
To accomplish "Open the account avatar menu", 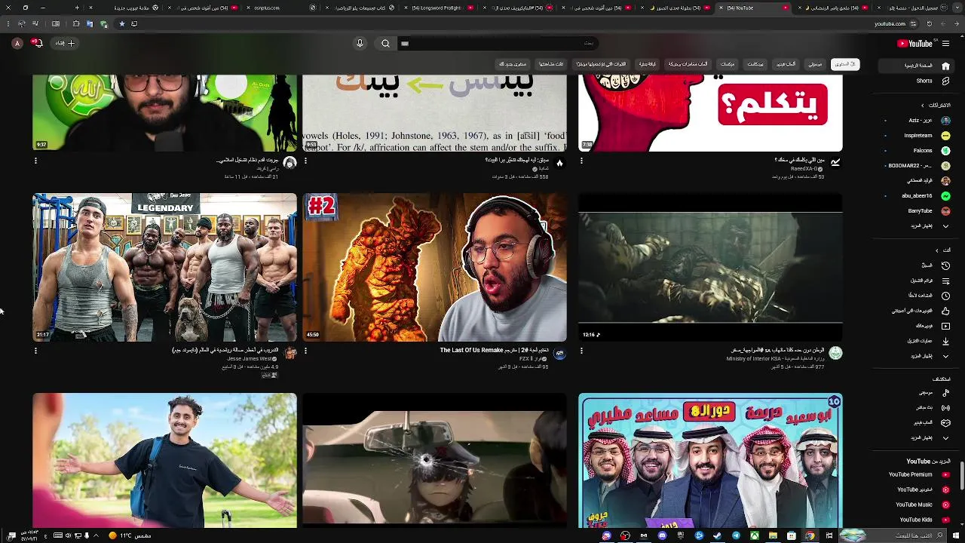I will (17, 43).
